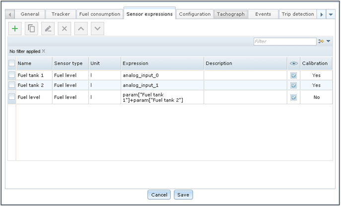Click the 'No filter applied' status text
The width and height of the screenshot is (341, 206).
(25, 51)
